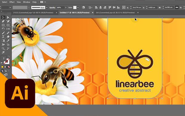Reset default fill and stroke
Image resolution: width=185 pixels, height=116 pixels.
(2, 63)
